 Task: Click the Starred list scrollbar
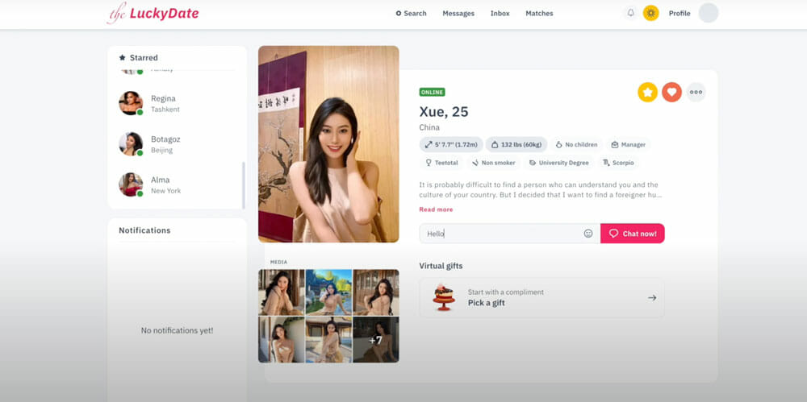pyautogui.click(x=244, y=185)
